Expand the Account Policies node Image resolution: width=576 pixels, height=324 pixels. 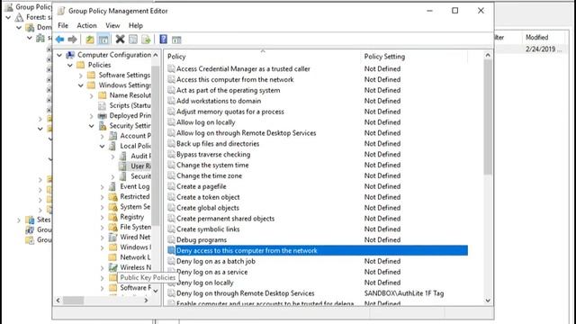pyautogui.click(x=102, y=136)
